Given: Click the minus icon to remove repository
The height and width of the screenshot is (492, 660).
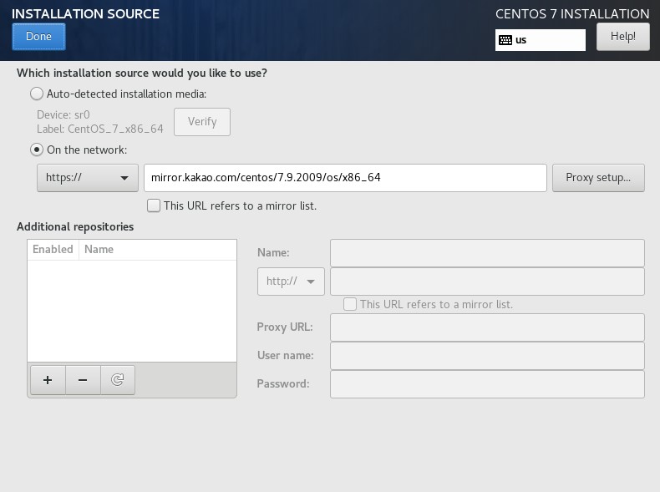Looking at the screenshot, I should point(83,380).
